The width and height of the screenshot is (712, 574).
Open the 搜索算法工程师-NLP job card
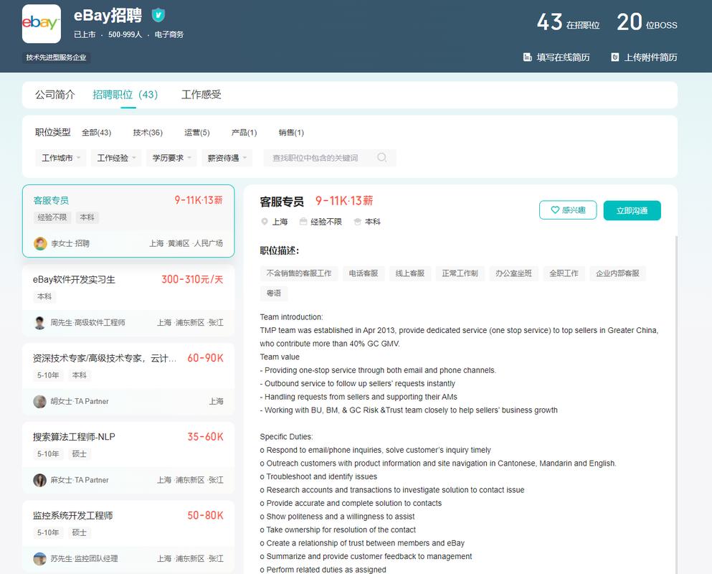coord(128,458)
